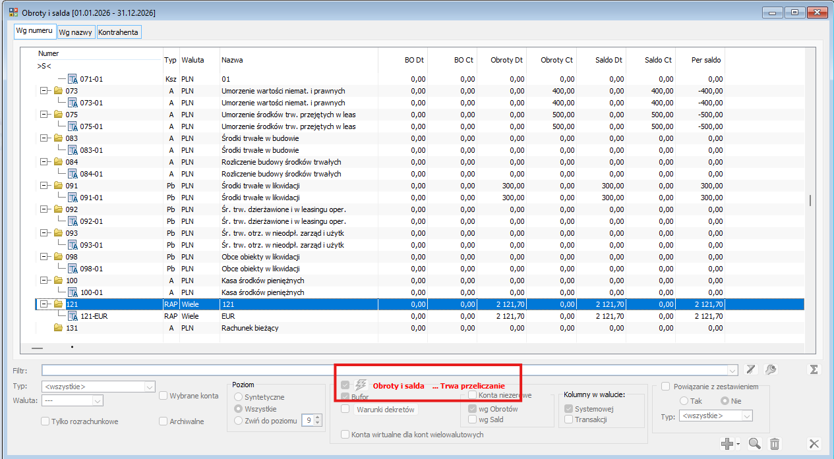834x459 pixels.
Task: Open the arrow menu next to the plus
Action: click(x=738, y=445)
